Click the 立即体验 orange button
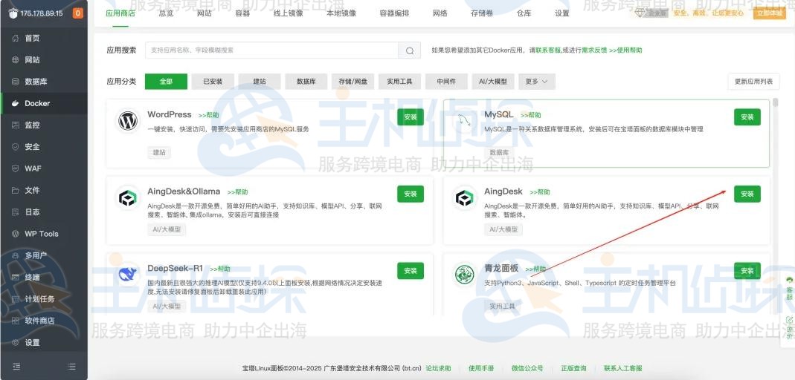This screenshot has width=795, height=380. (x=770, y=13)
